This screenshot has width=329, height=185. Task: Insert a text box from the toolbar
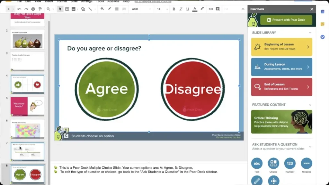[x=67, y=9]
